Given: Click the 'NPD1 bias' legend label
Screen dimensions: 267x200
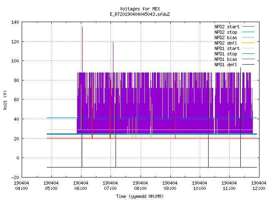Looking at the screenshot, I should point(226,59).
